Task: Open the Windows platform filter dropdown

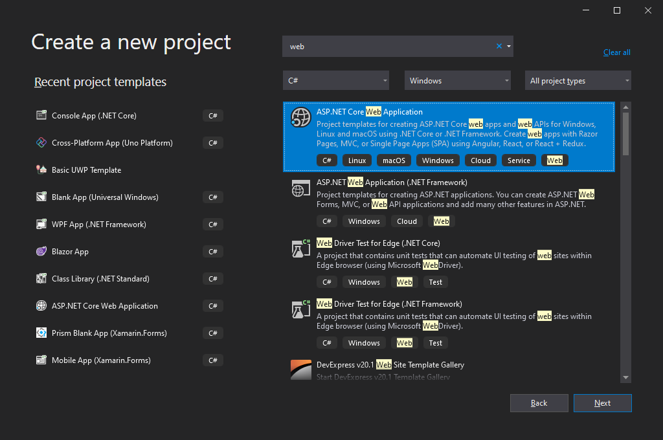Action: (x=458, y=80)
